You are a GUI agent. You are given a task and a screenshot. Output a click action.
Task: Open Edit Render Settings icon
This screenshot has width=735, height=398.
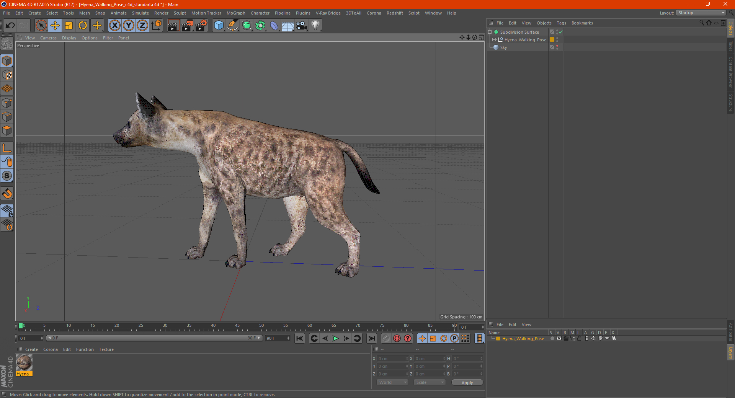pos(201,26)
